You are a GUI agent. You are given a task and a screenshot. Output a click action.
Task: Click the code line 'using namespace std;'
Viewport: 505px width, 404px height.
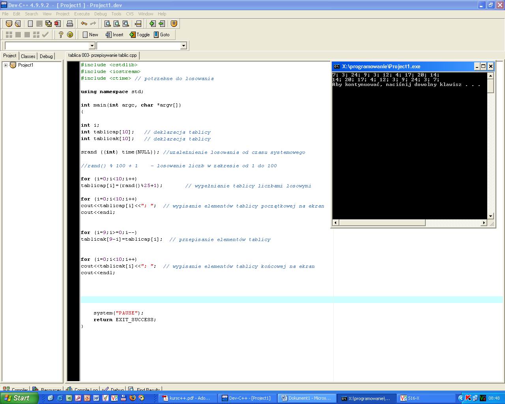(112, 92)
